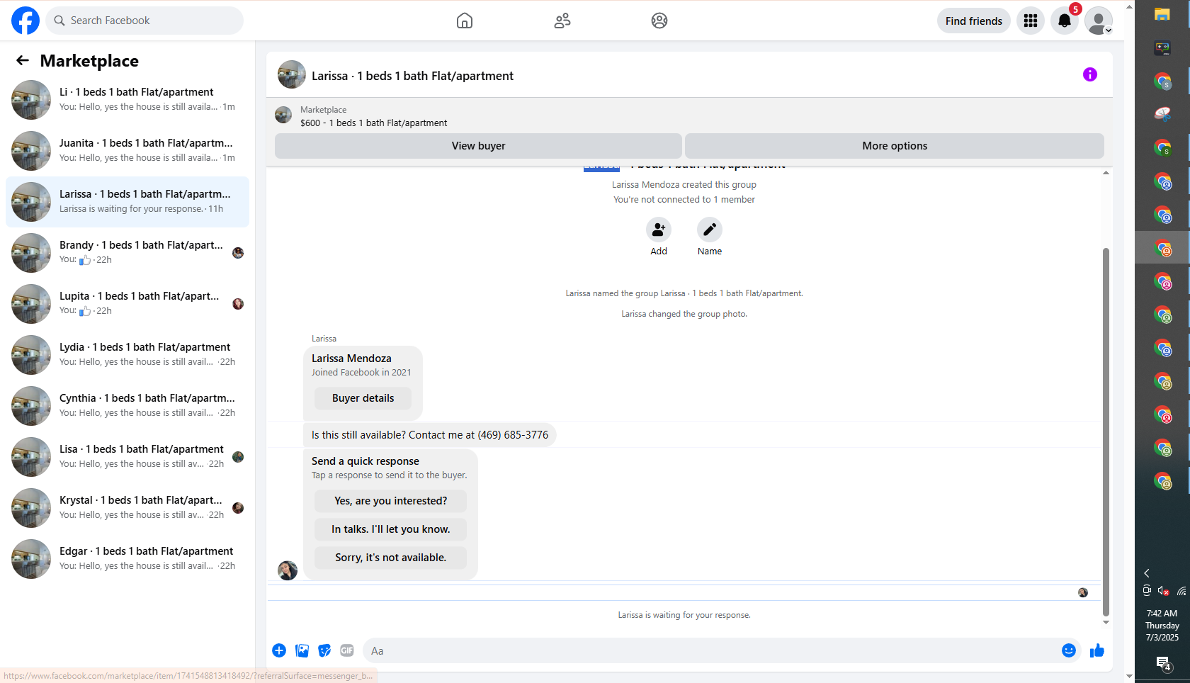The image size is (1190, 683).
Task: Open the account profile avatar menu
Action: point(1099,21)
